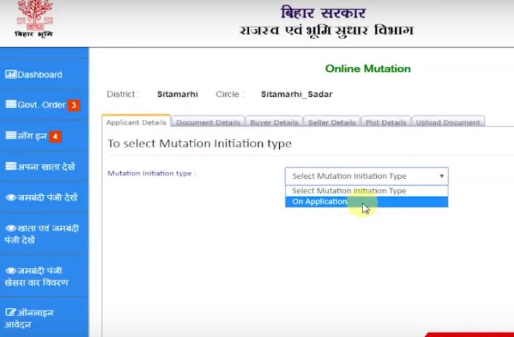Click the red badge 3 on Govt. Order
The width and height of the screenshot is (514, 337).
coord(74,105)
